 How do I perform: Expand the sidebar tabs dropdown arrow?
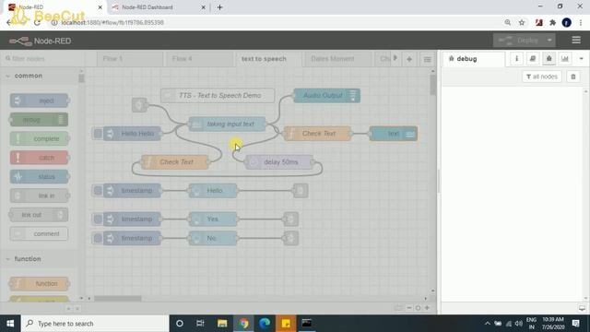point(582,59)
